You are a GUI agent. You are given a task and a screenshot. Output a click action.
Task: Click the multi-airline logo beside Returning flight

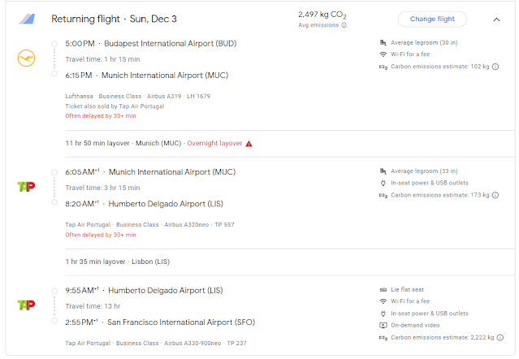[27, 19]
